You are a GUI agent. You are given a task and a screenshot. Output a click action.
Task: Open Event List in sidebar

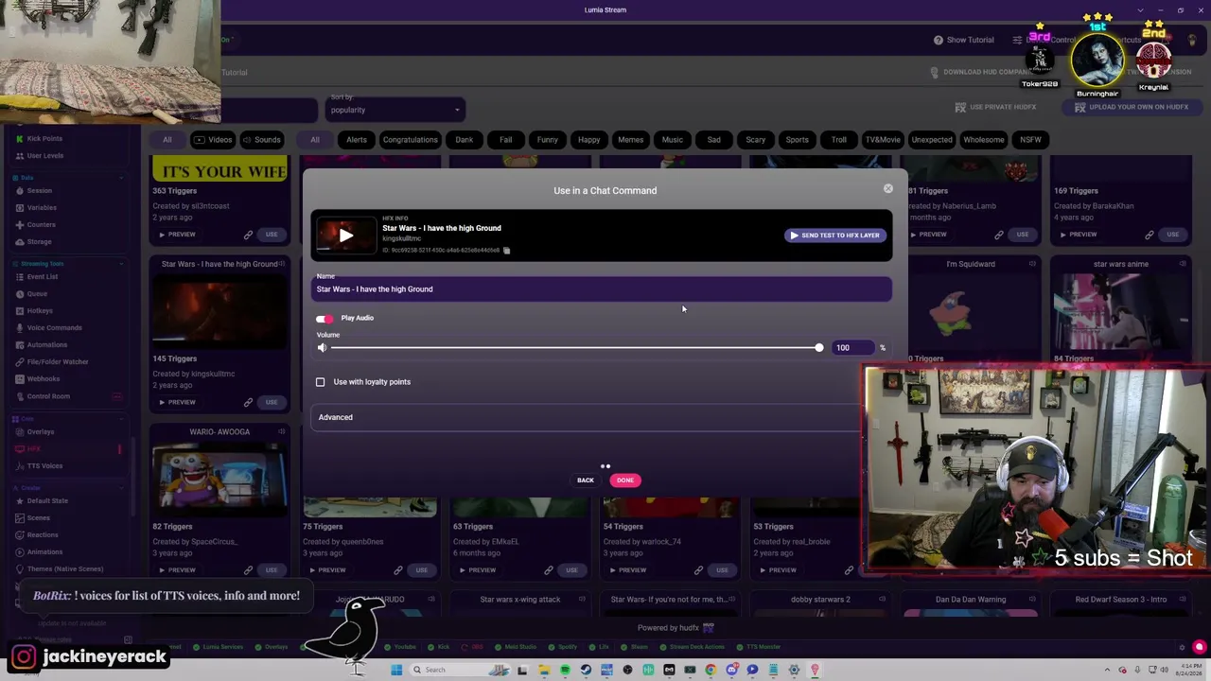coord(43,277)
